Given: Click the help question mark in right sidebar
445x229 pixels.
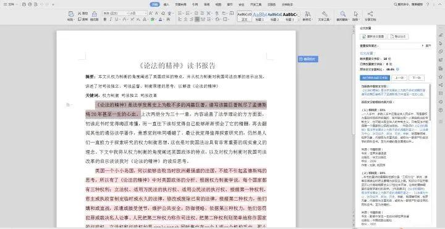Looking at the screenshot, I should click(441, 110).
